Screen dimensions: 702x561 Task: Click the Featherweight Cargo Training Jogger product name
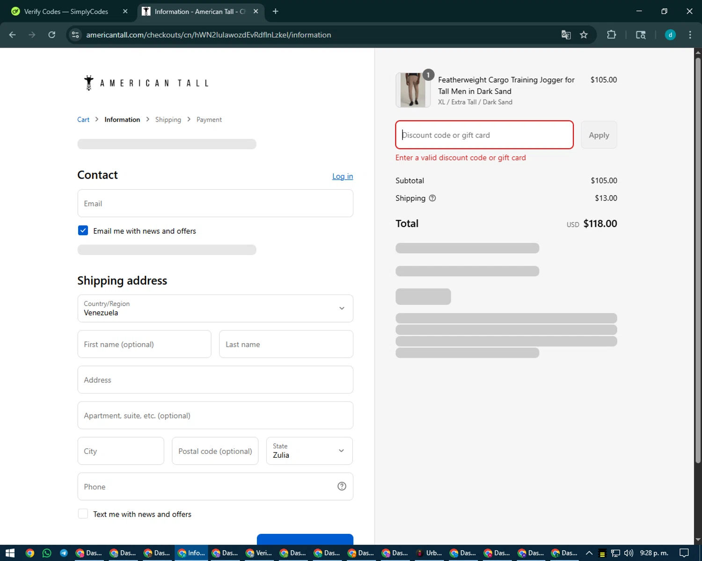(x=506, y=86)
